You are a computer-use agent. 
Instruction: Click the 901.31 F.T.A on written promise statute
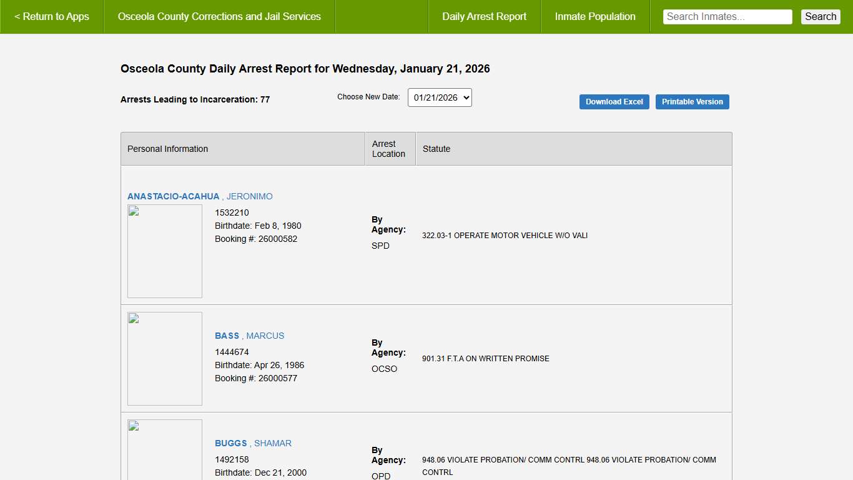[x=485, y=359]
